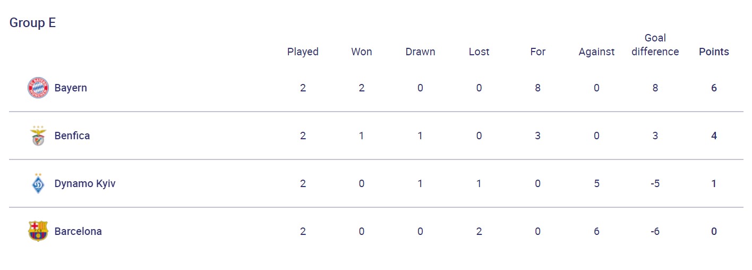The image size is (752, 270).
Task: Open the Dynamo Kyiv team link
Action: point(85,183)
